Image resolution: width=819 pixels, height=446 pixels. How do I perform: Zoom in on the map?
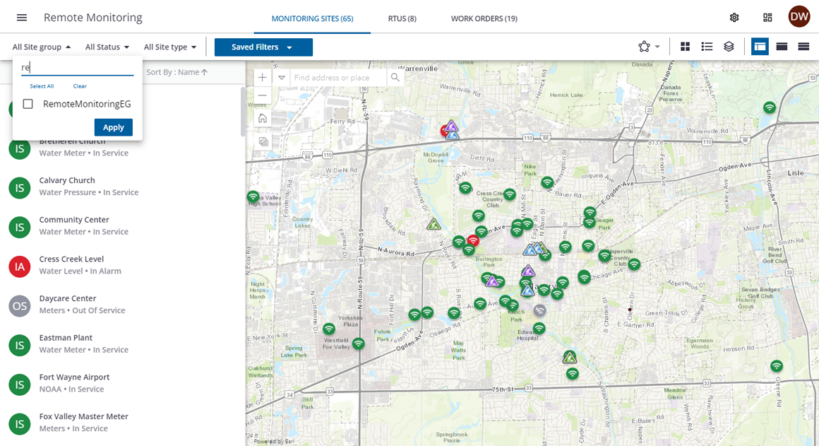(263, 78)
